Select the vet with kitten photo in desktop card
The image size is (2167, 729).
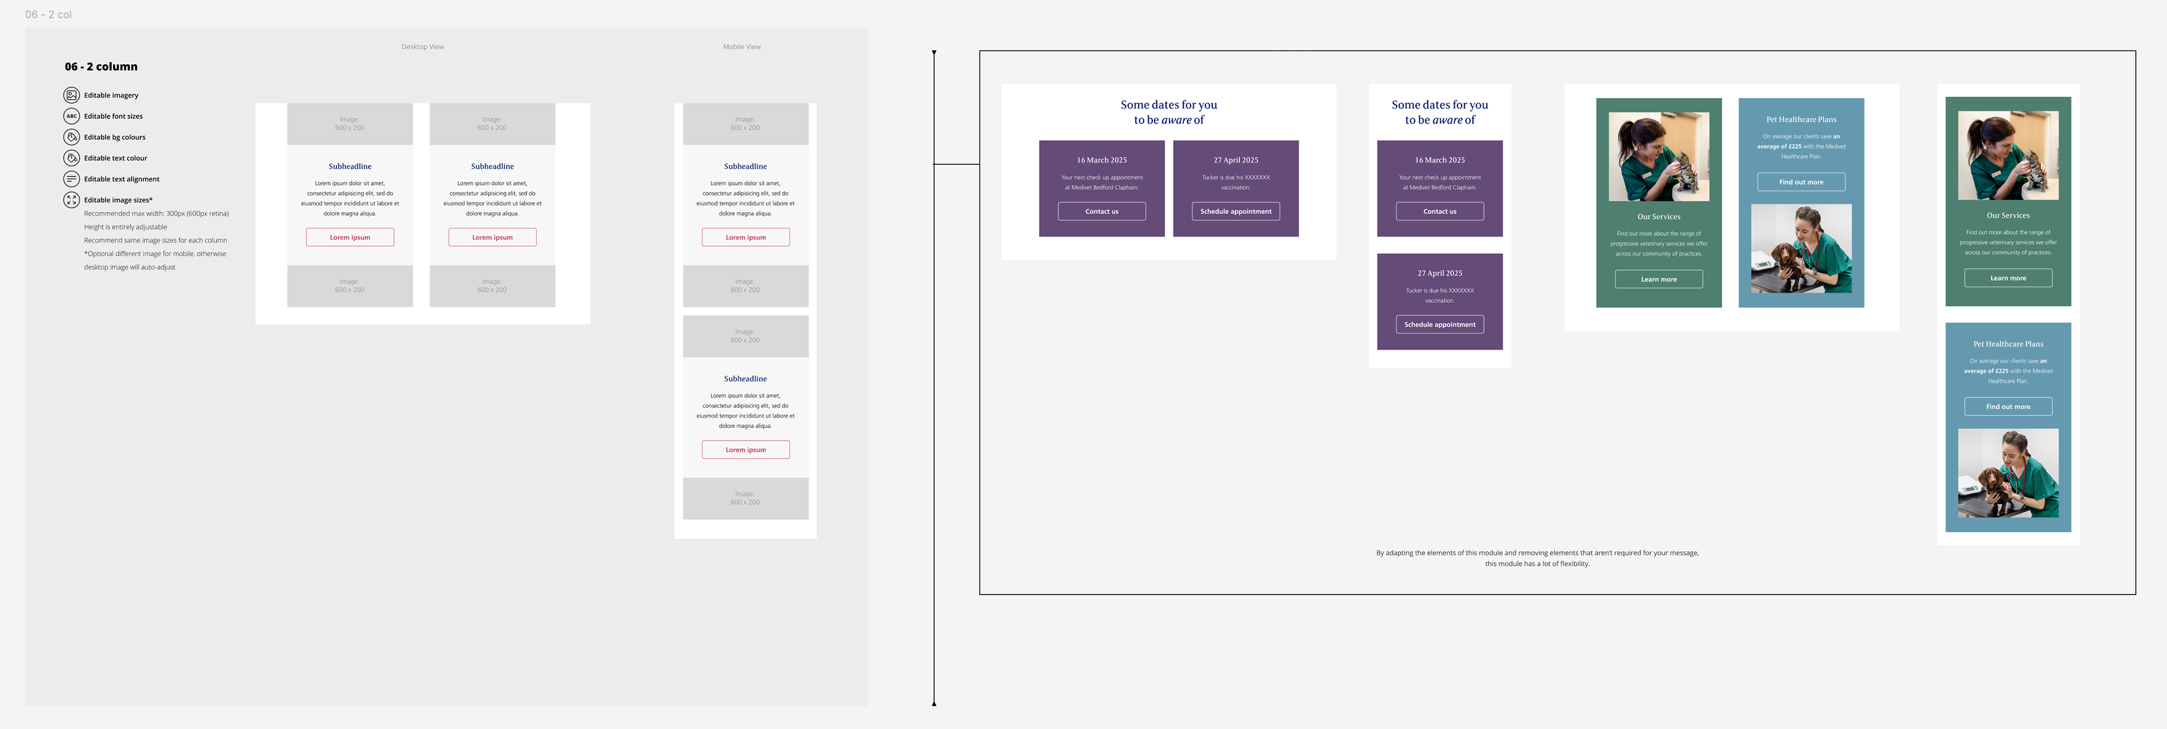1658,156
